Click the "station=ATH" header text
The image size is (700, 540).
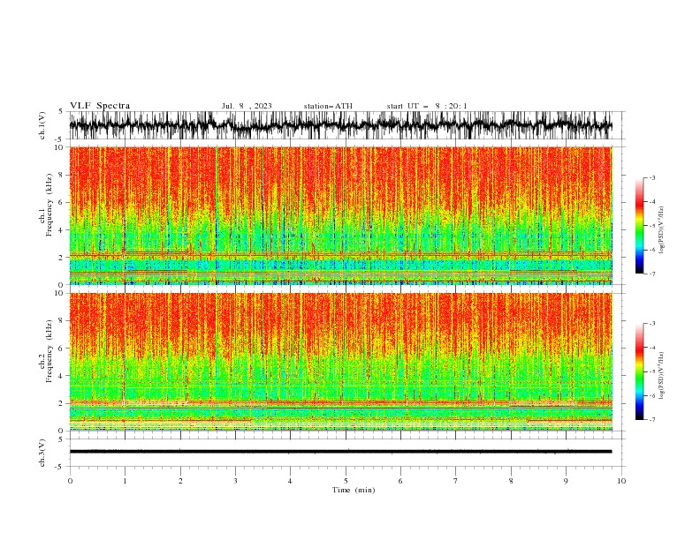coord(328,106)
